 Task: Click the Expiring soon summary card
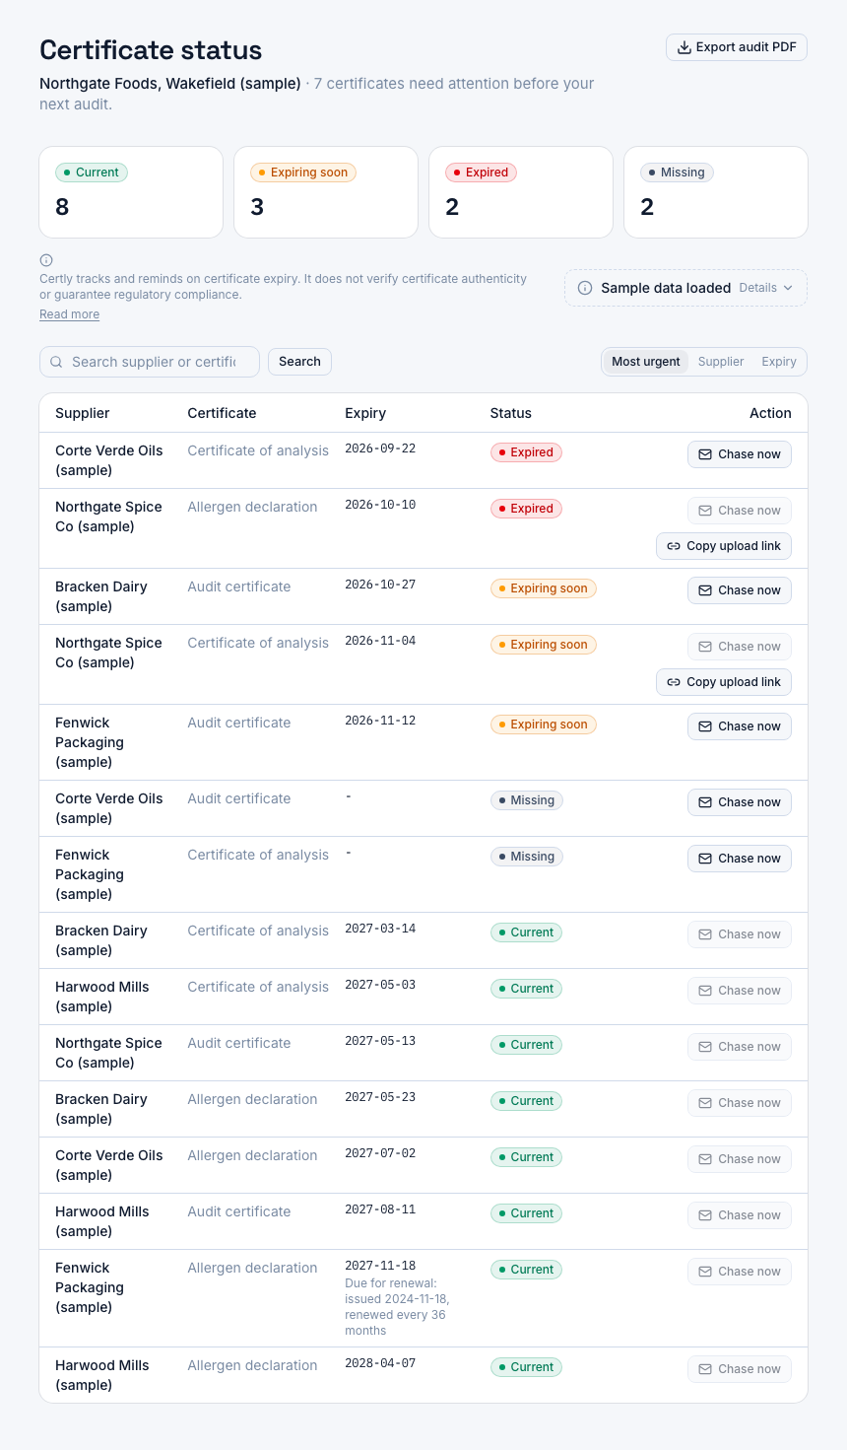326,192
